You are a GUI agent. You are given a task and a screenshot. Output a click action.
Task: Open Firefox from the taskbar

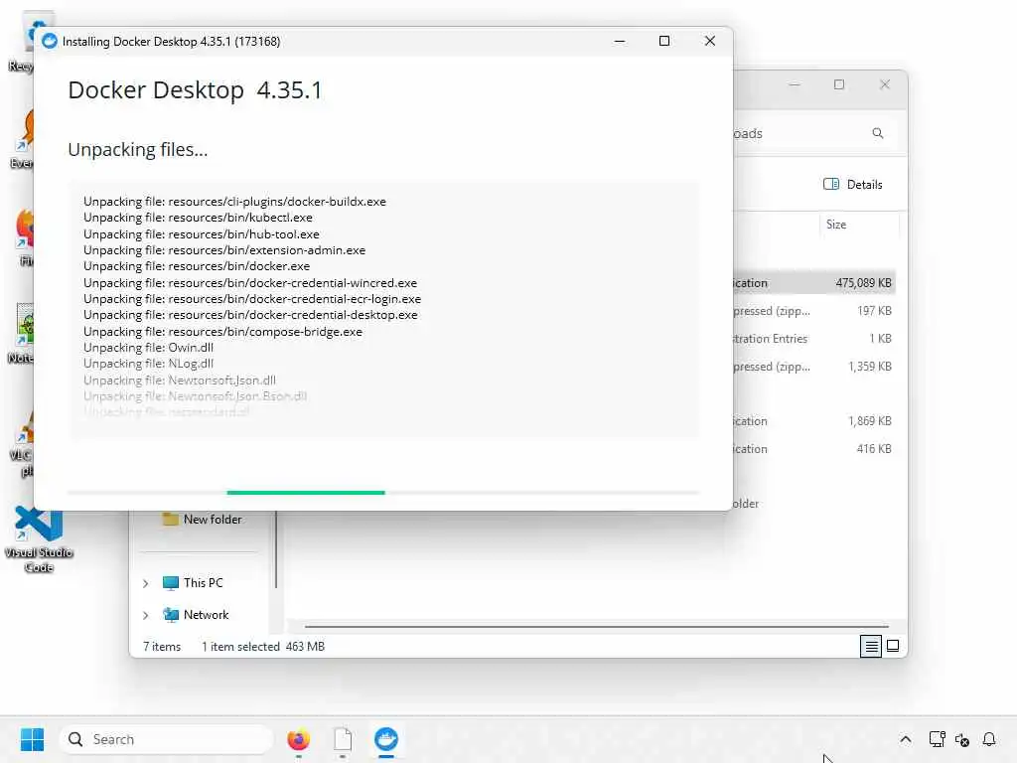(298, 739)
